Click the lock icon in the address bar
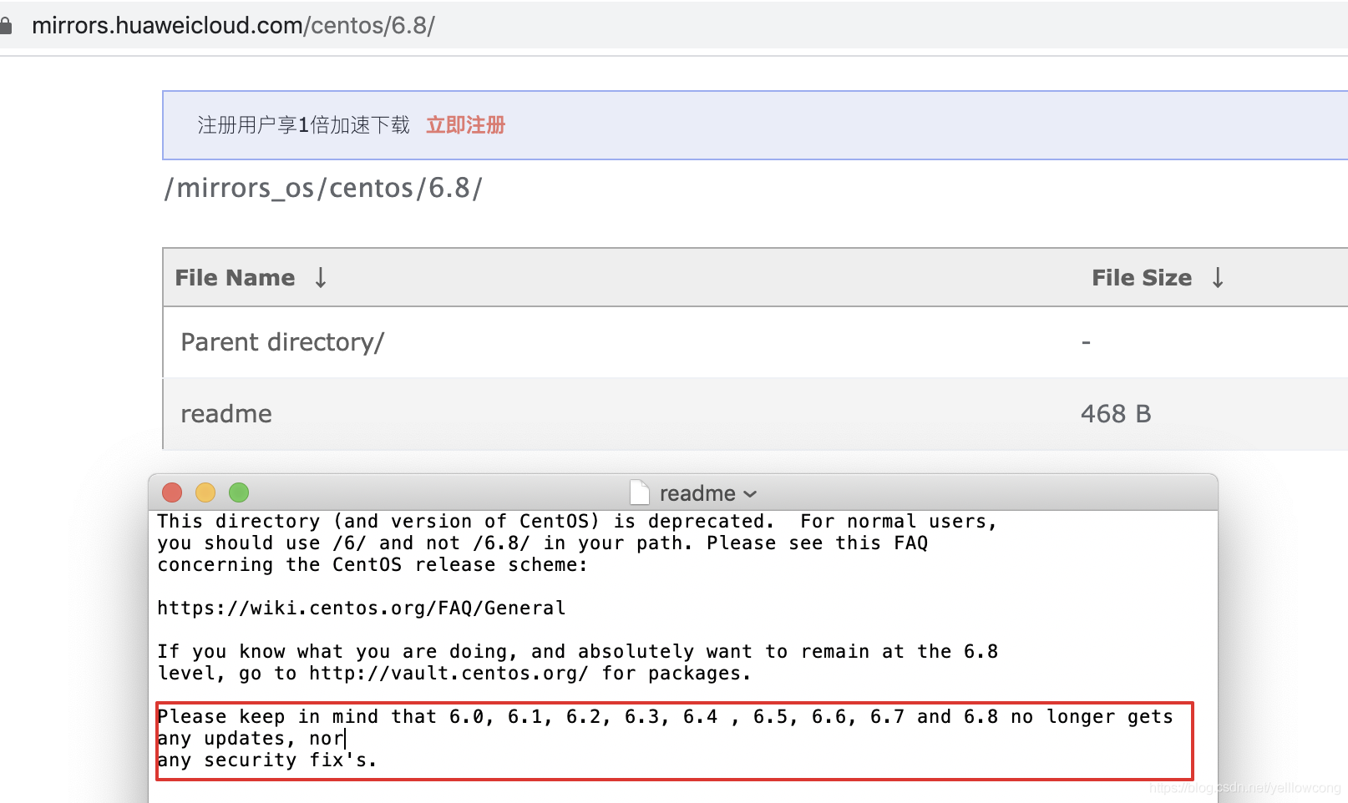Image resolution: width=1348 pixels, height=803 pixels. point(6,26)
